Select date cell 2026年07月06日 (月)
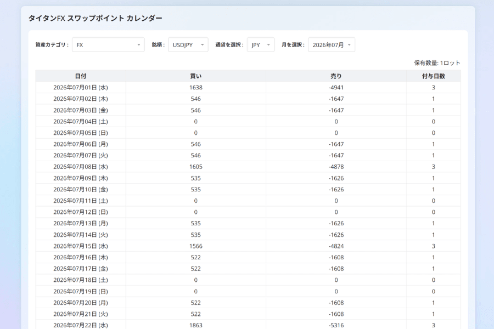 pos(81,144)
